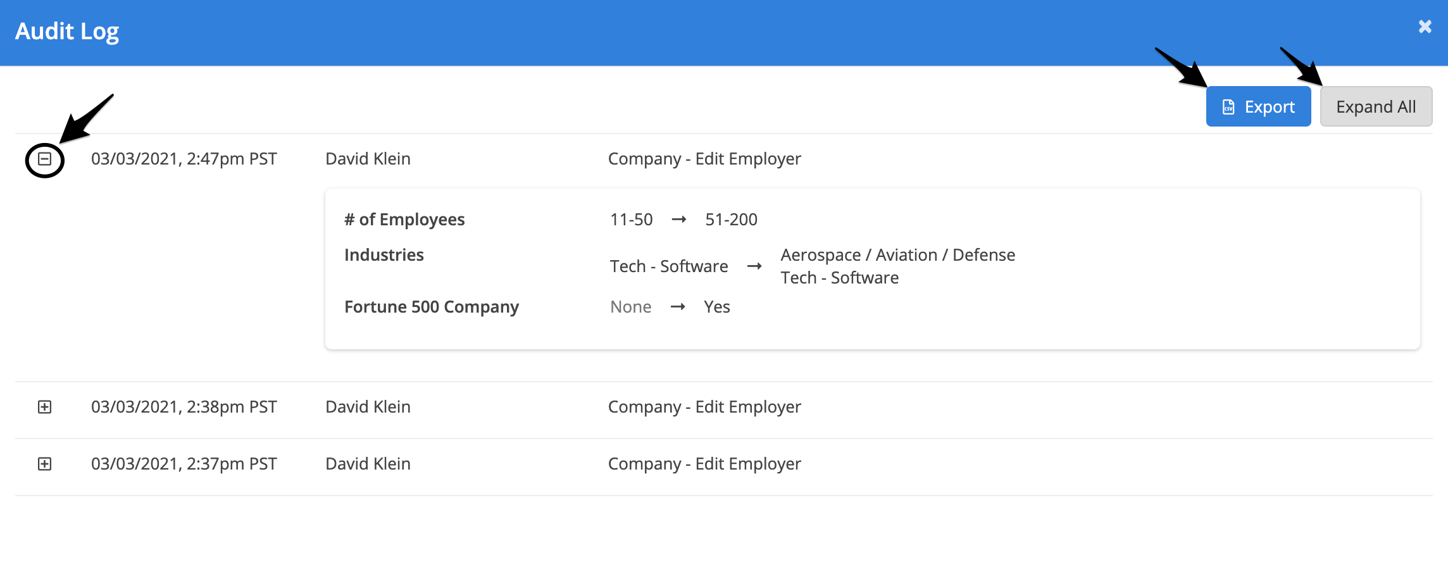Click the '# of Employees' field label
The height and width of the screenshot is (586, 1448).
pos(404,220)
